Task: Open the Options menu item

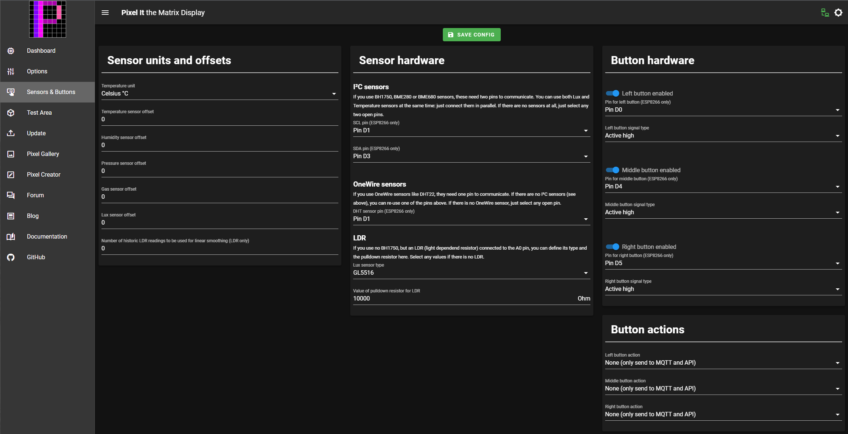Action: 47,72
